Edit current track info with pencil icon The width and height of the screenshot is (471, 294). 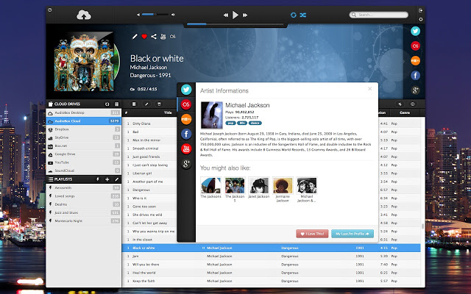tap(135, 37)
